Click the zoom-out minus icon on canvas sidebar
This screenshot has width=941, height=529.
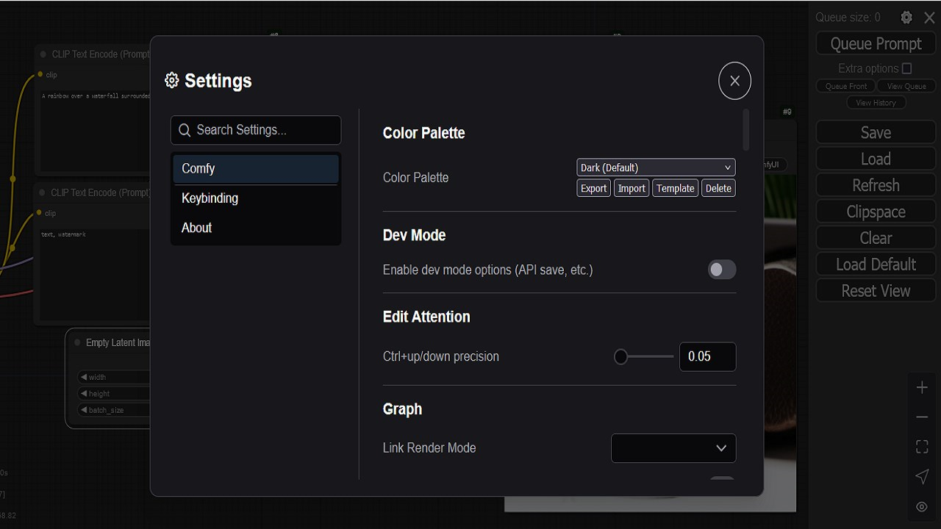pyautogui.click(x=922, y=417)
